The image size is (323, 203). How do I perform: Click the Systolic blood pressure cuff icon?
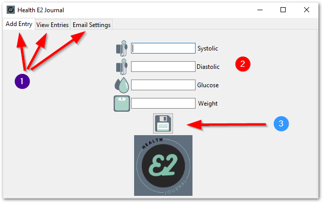coord(122,48)
